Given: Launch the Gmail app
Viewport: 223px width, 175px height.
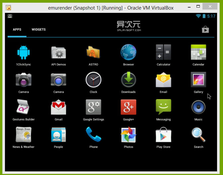Looking at the screenshot, I should pos(58,107).
